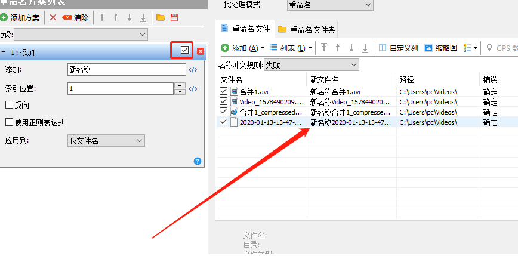Click the 添加 (A) button in file toolbar

[239, 48]
